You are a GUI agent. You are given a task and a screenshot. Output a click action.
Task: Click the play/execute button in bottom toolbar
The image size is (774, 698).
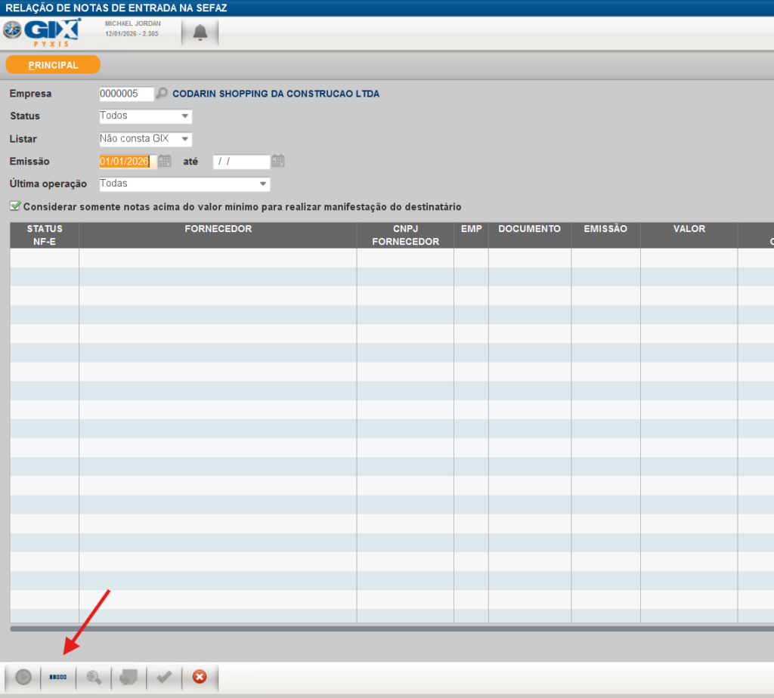tap(23, 678)
